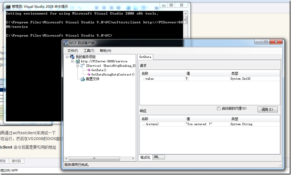Toggle the 启动新的代理(S) checkbox
This screenshot has width=291, height=175.
tap(219, 108)
